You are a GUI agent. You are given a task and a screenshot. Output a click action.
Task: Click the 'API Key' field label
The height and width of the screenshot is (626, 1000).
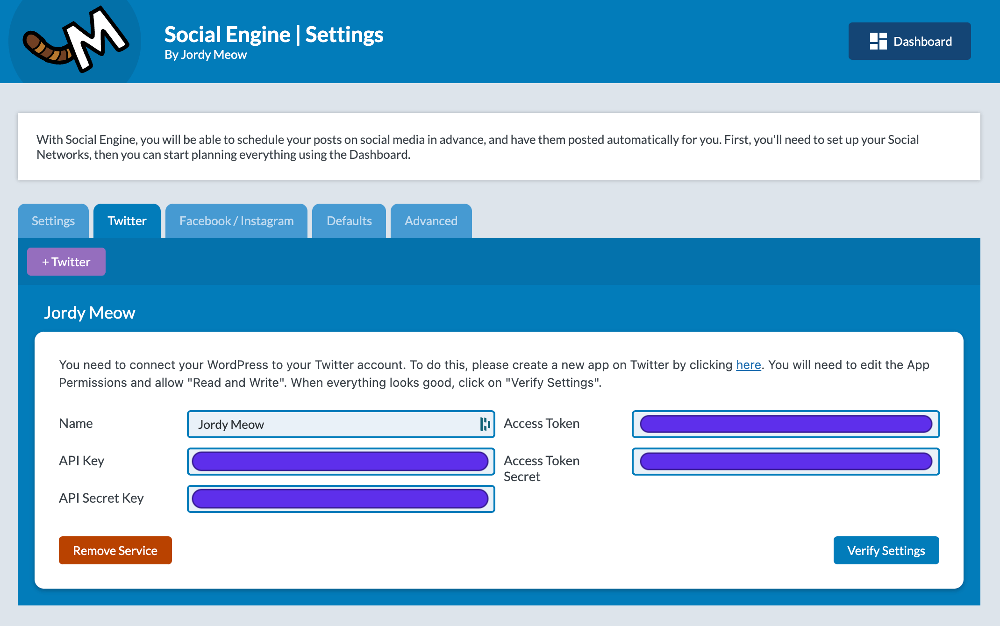tap(81, 461)
